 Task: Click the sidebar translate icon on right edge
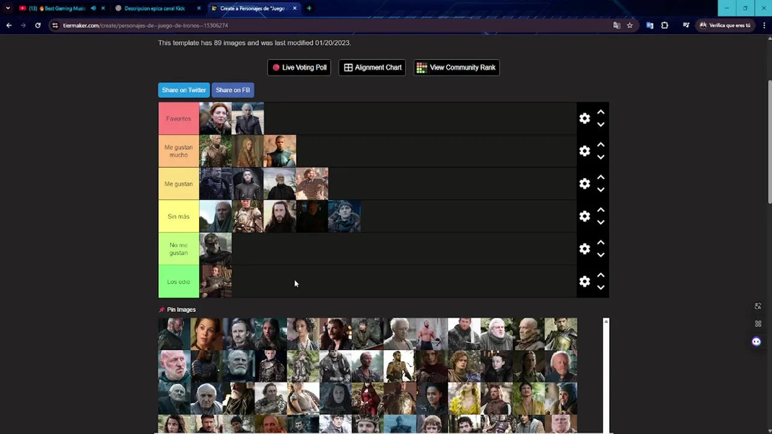coord(758,306)
